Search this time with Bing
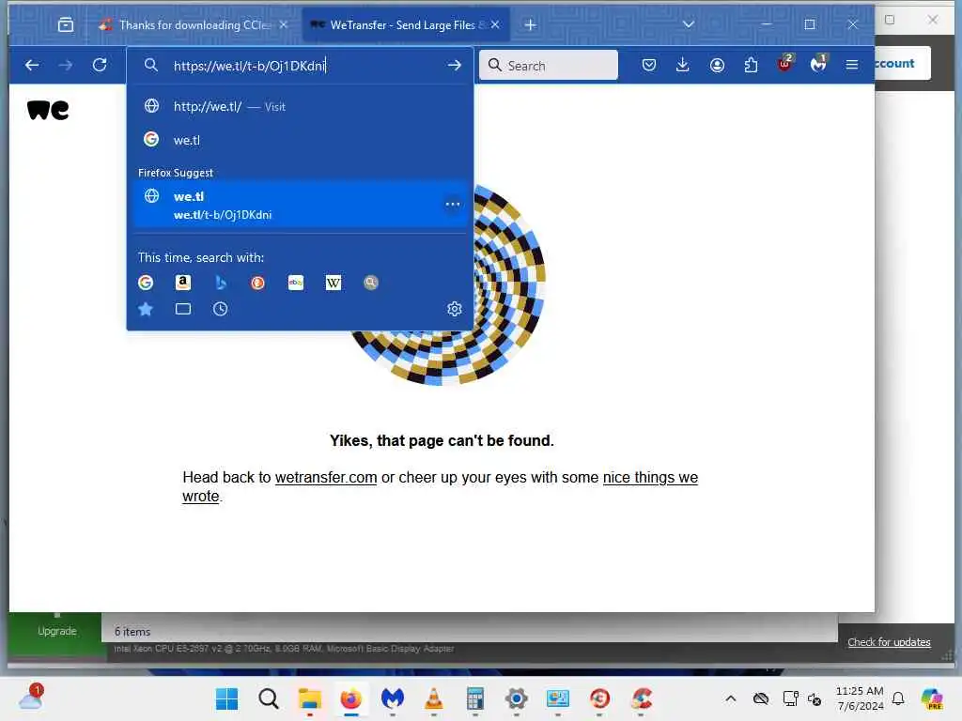Viewport: 962px width, 721px height. [x=221, y=283]
